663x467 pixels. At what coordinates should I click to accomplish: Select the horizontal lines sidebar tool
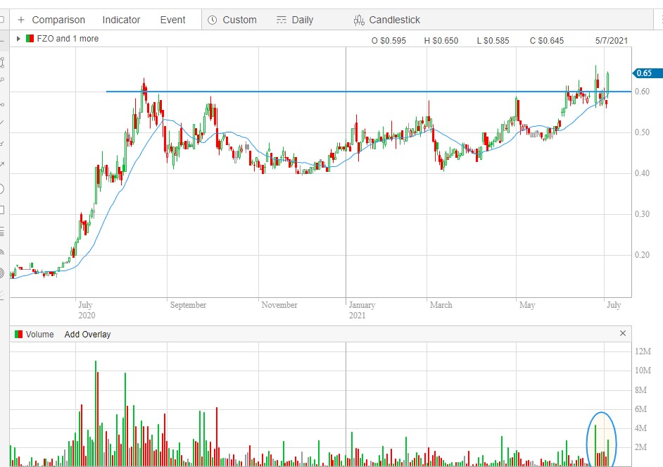pos(1,231)
